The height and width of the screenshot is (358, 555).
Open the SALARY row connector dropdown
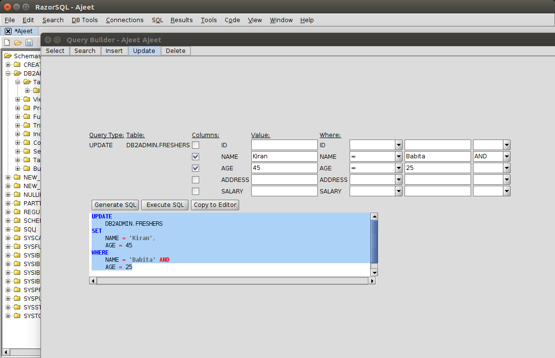tap(507, 191)
